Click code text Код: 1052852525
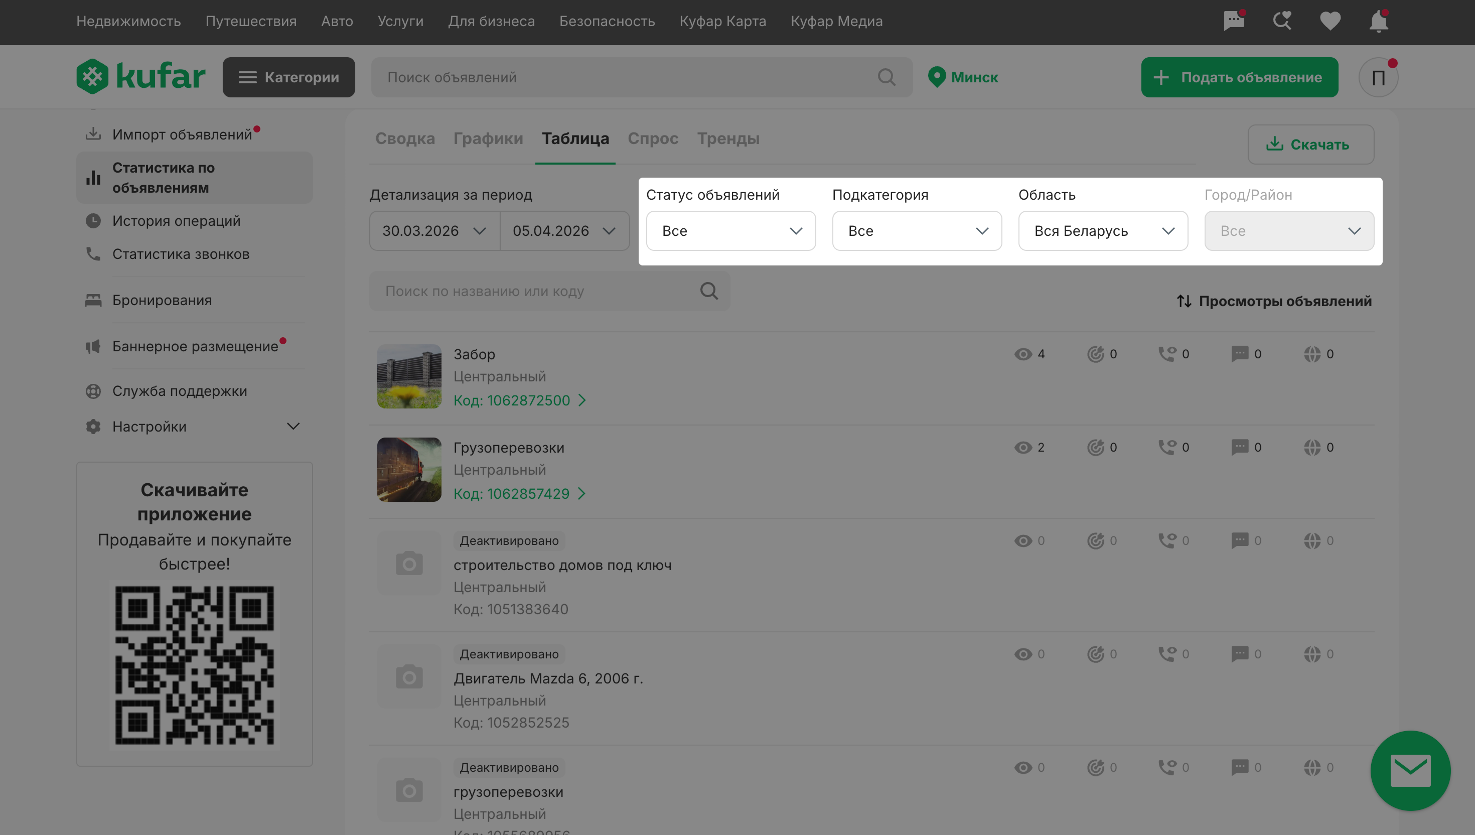1475x835 pixels. point(511,723)
